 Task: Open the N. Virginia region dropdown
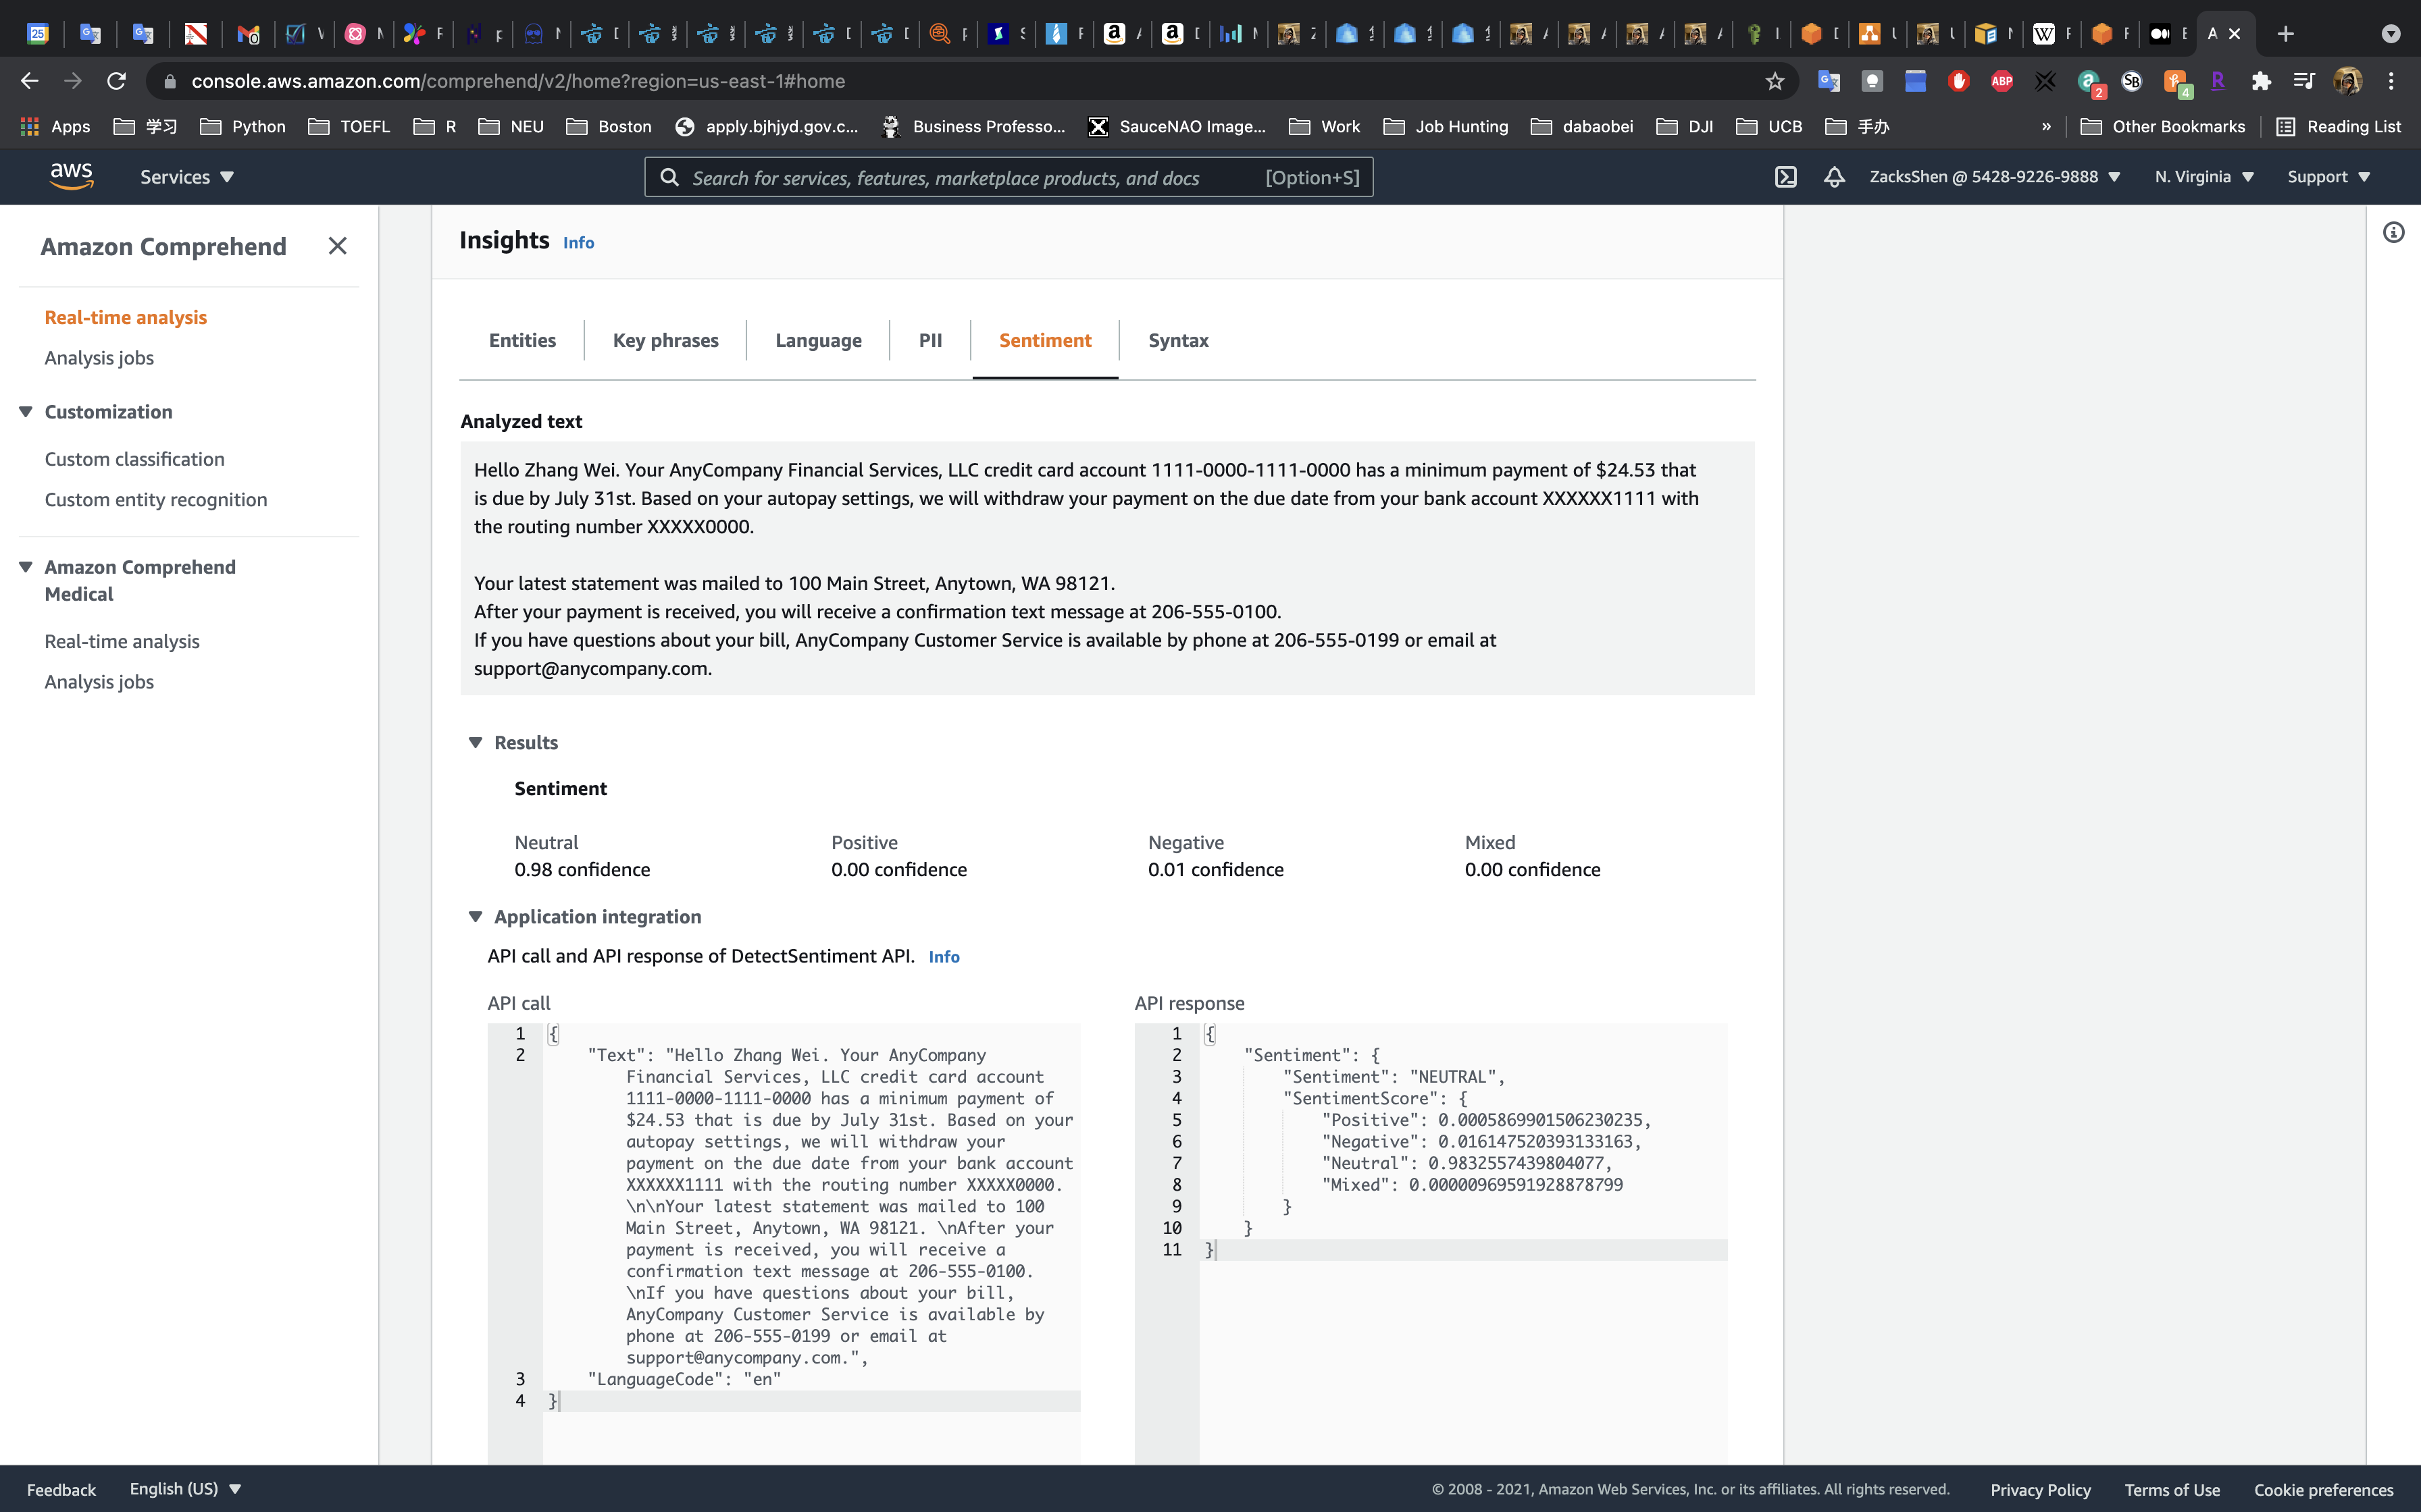coord(2204,177)
